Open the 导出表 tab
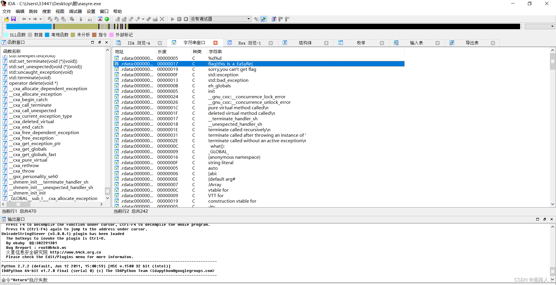This screenshot has width=556, height=285. [472, 43]
